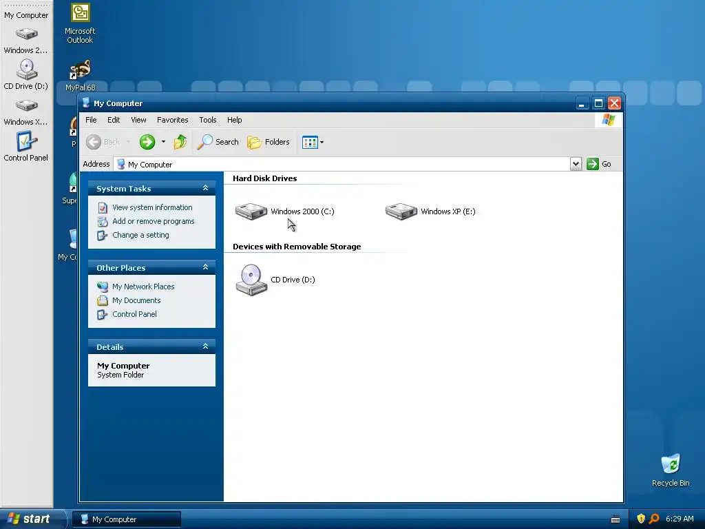Collapse the Details panel
705x529 pixels.
(x=205, y=346)
